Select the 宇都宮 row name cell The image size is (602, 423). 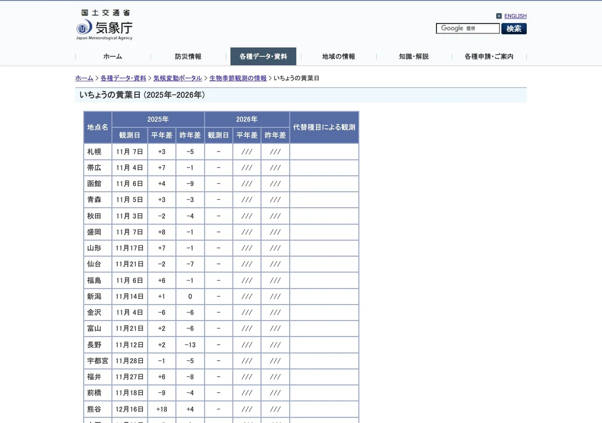pos(98,361)
